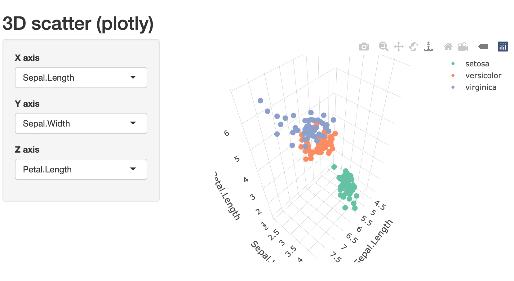Click the top-left-most virginica data point
This screenshot has width=514, height=281.
click(260, 101)
